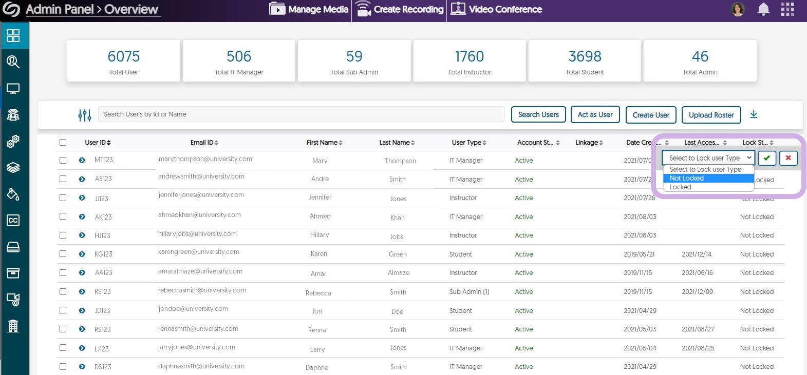Viewport: 807px width, 375px height.
Task: Cancel lock filter with red X button
Action: pyautogui.click(x=788, y=158)
